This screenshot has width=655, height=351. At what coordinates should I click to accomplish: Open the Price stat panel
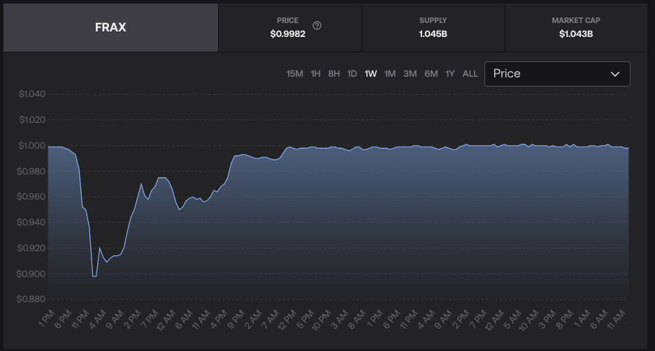click(x=289, y=28)
